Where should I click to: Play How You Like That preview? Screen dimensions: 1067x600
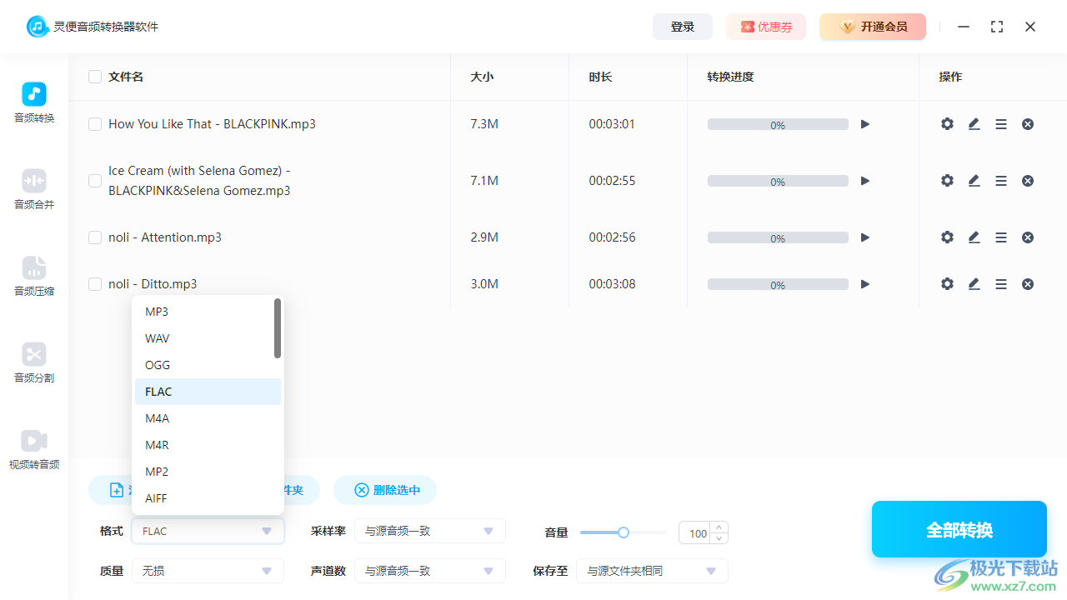(x=865, y=124)
